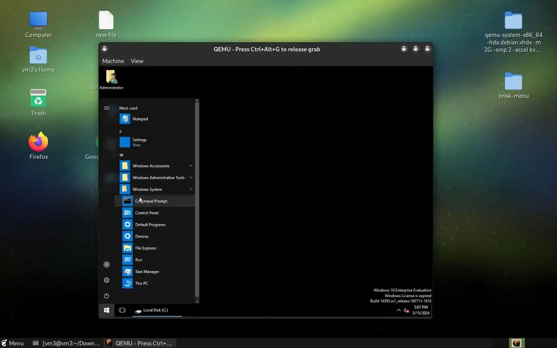Click scrollbar down arrow in Start menu

197,301
